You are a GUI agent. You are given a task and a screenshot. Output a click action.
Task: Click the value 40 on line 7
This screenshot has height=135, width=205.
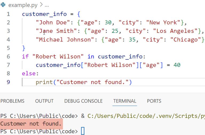(177, 65)
